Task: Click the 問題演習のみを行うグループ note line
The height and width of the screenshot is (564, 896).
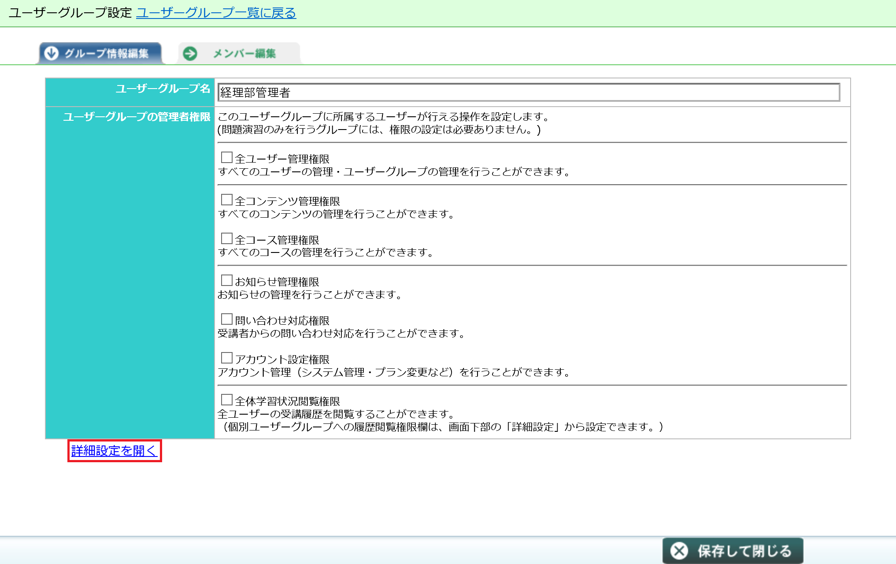Action: pos(379,130)
